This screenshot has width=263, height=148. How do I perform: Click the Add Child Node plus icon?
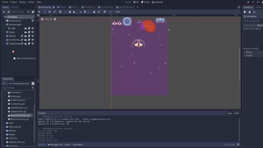click(4, 12)
